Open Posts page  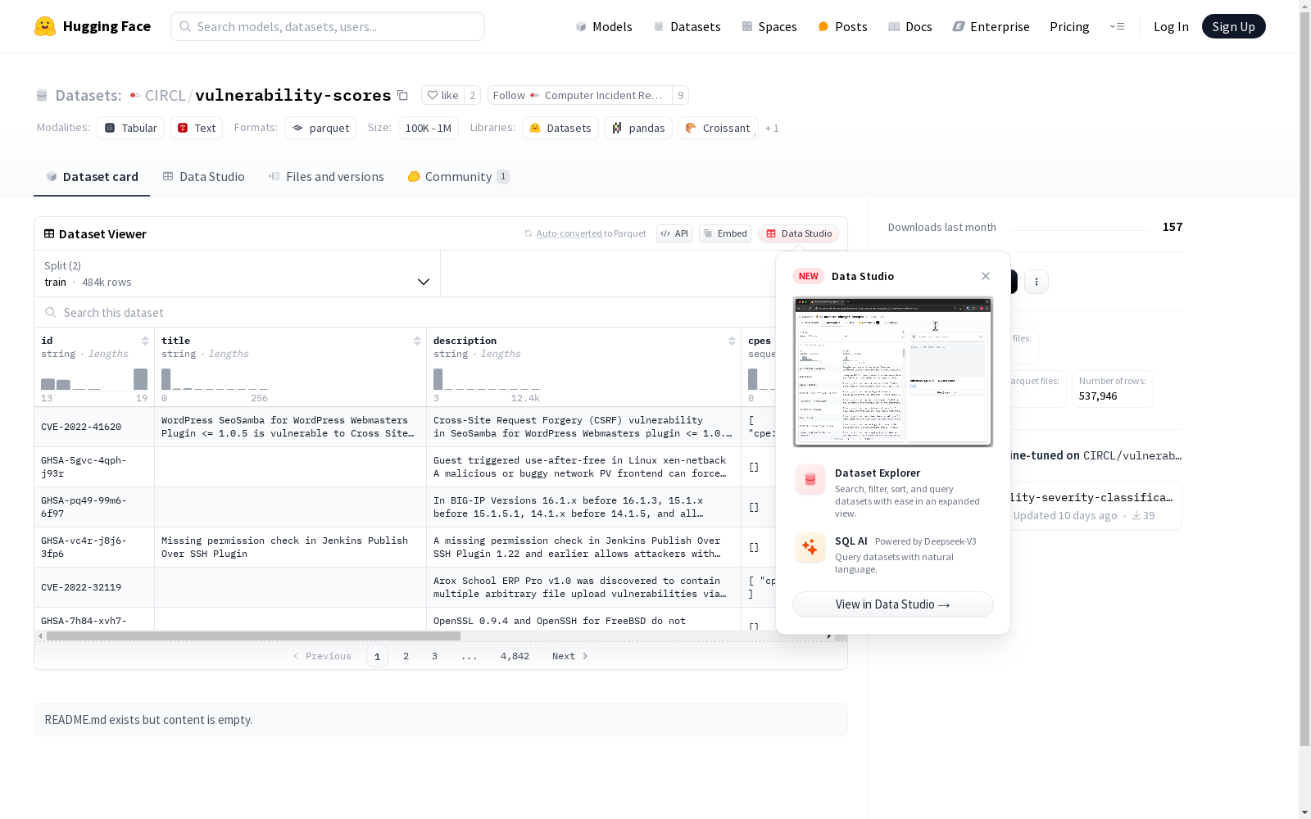[842, 26]
